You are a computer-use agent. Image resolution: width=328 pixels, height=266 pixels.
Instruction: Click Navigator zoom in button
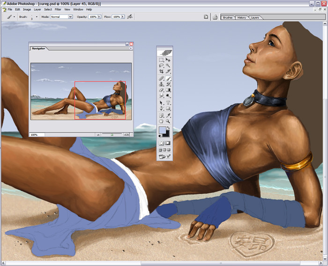(126, 135)
